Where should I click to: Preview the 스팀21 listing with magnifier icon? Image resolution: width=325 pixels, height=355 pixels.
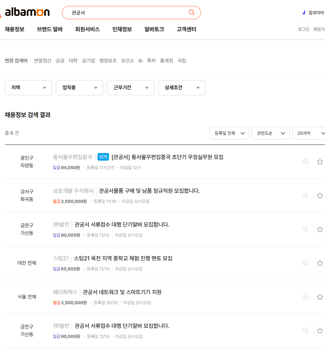pos(305,263)
